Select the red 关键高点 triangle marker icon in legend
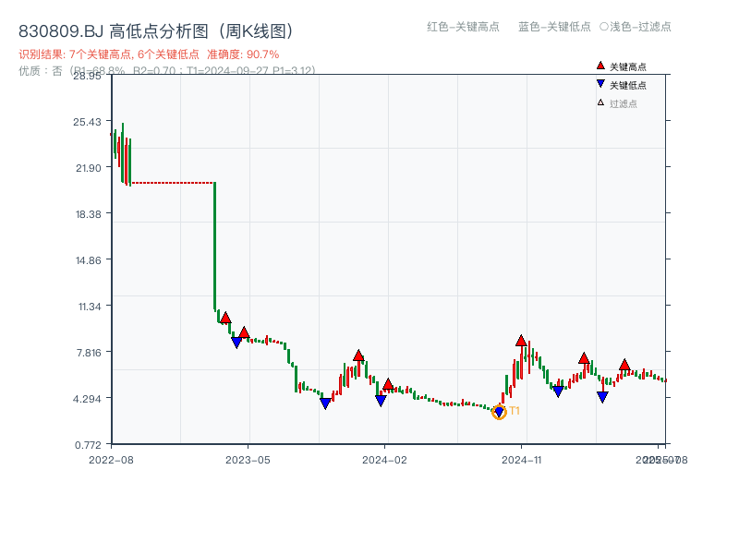The height and width of the screenshot is (554, 739). pos(600,66)
